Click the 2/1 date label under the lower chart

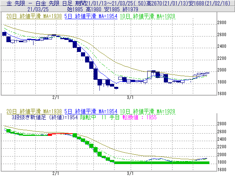(x=56, y=173)
